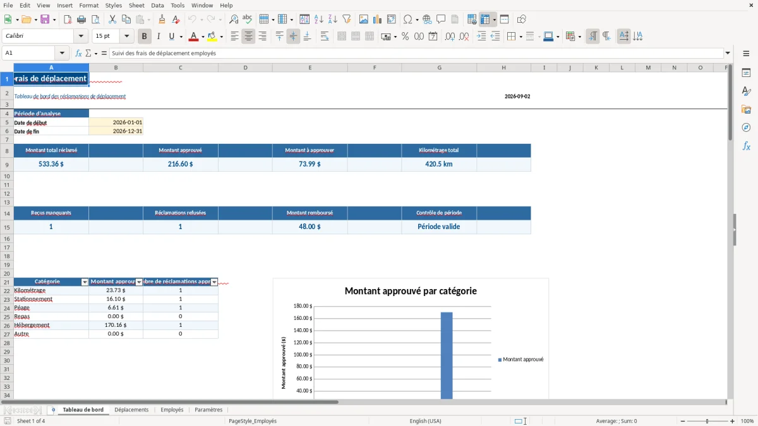
Task: Click the AutoFilter funnel icon
Action: click(x=347, y=20)
